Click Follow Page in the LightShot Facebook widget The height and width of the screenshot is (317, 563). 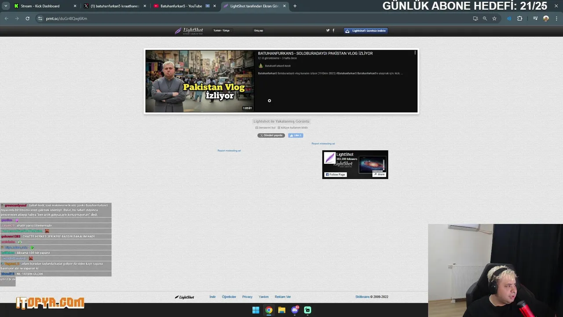[x=336, y=175]
